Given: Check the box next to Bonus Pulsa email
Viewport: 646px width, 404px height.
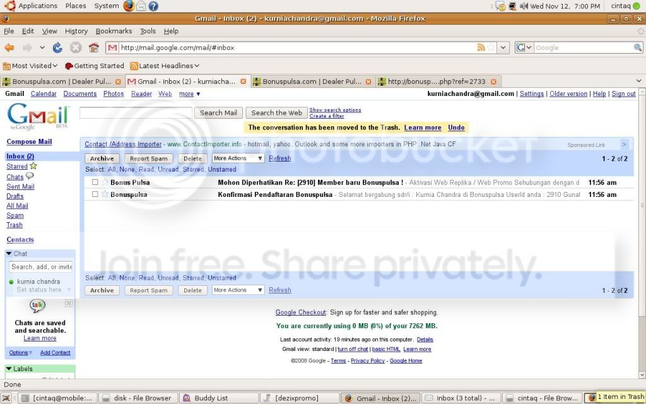Looking at the screenshot, I should point(95,182).
